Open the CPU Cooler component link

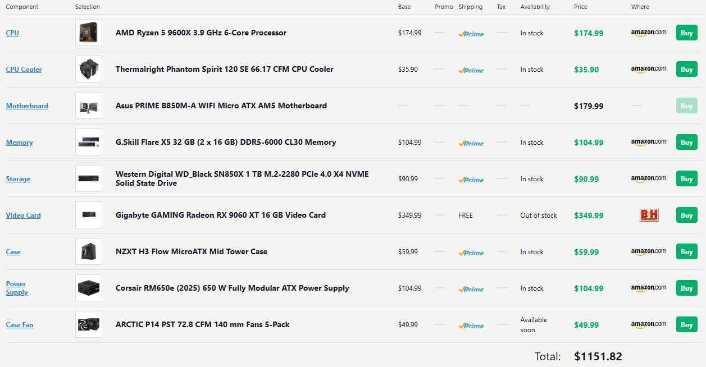(24, 70)
